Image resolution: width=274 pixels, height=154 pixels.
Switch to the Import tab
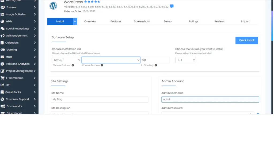pyautogui.click(x=245, y=21)
